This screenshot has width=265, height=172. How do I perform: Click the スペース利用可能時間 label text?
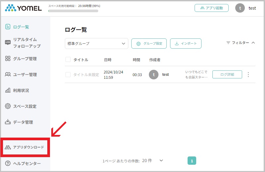pyautogui.click(x=63, y=6)
